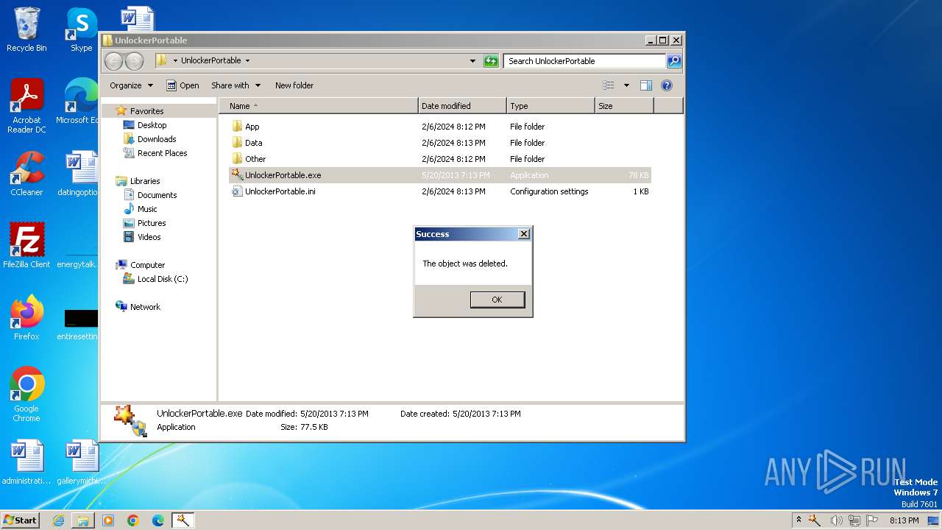The image size is (942, 530).
Task: Open Windows Explorer from the taskbar
Action: click(x=83, y=520)
